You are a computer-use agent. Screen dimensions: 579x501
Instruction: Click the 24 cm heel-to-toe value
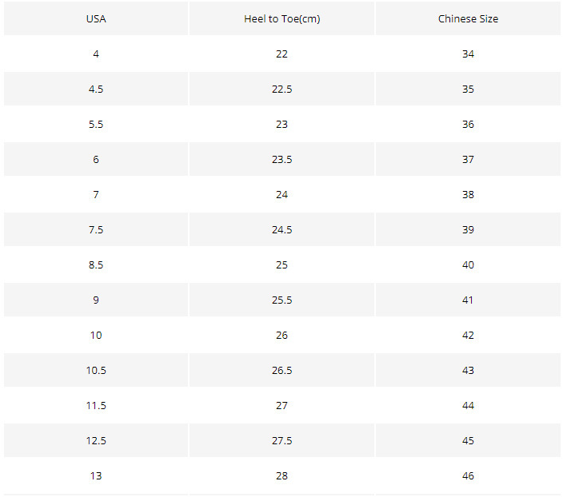[x=282, y=195]
